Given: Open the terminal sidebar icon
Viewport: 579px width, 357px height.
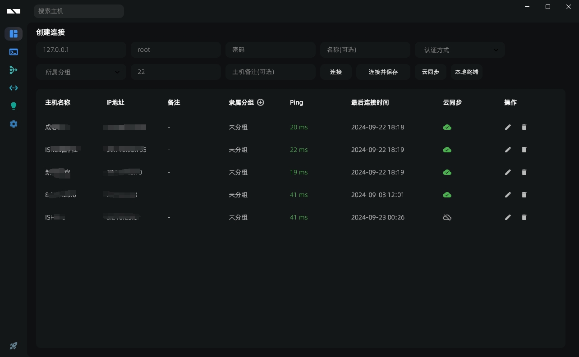Looking at the screenshot, I should [14, 52].
